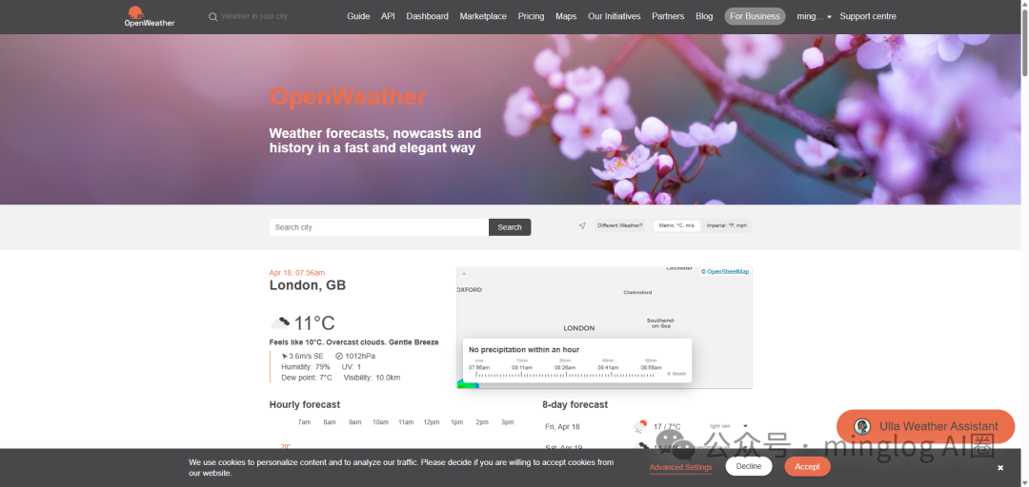Go to Dashboard in navigation
The width and height of the screenshot is (1029, 487).
(x=427, y=16)
